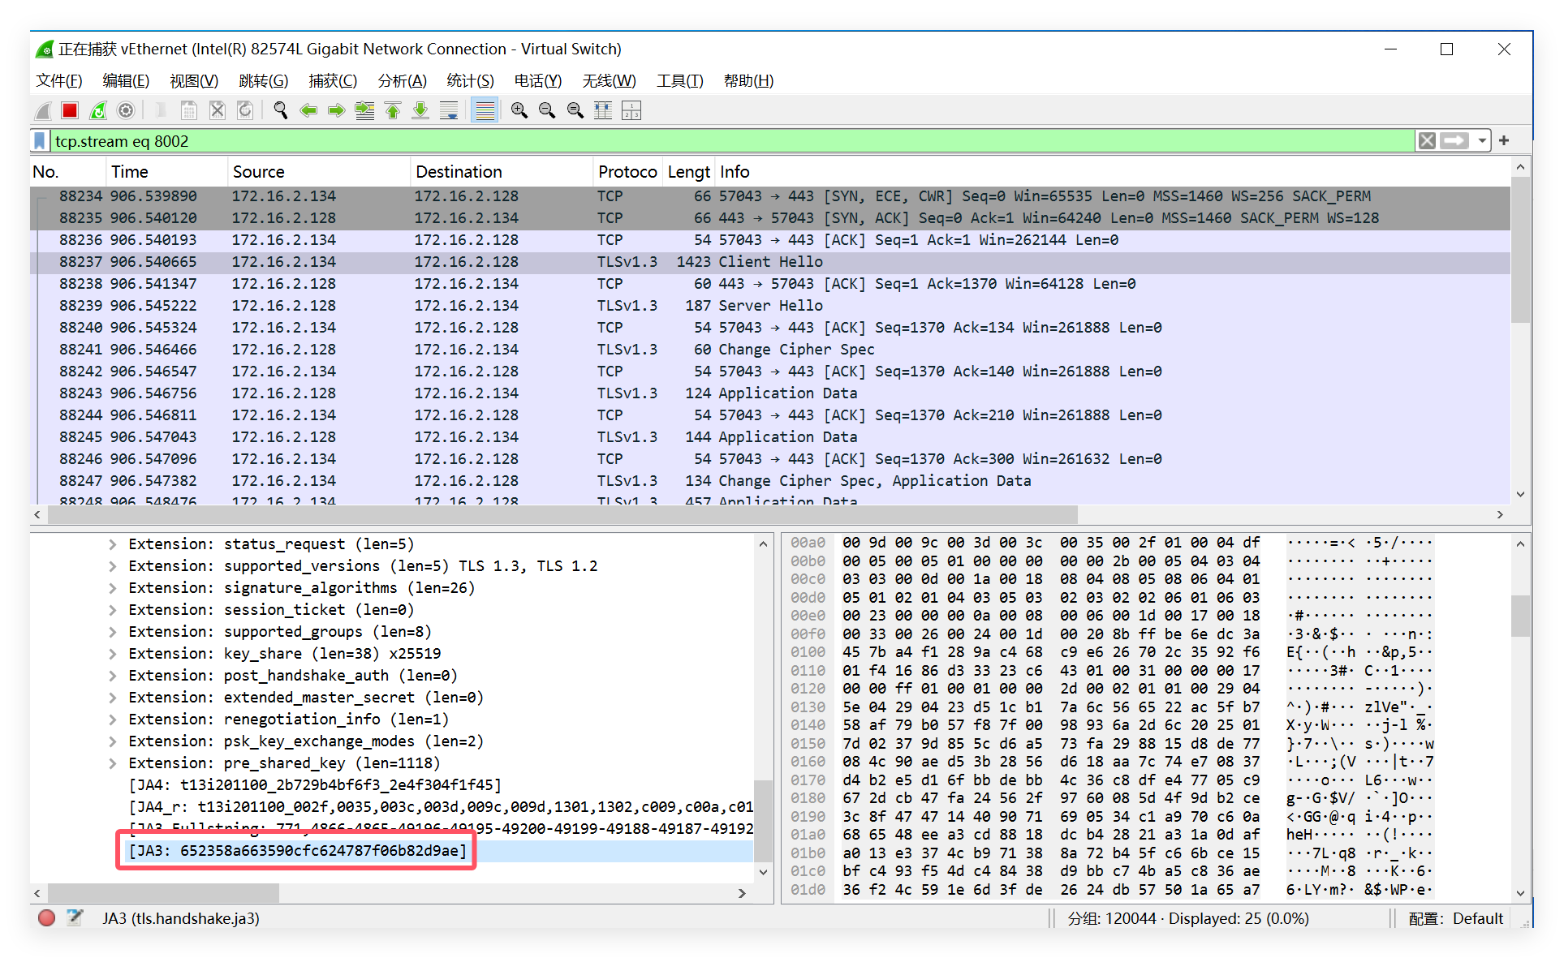This screenshot has height=958, width=1564.
Task: Open the display filter history dropdown
Action: (x=1482, y=141)
